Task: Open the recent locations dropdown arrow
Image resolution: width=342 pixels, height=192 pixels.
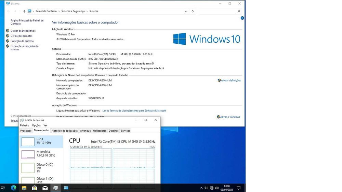Action: click(x=19, y=11)
